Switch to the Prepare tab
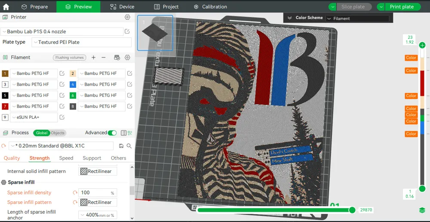This screenshot has height=222, width=430. click(34, 6)
